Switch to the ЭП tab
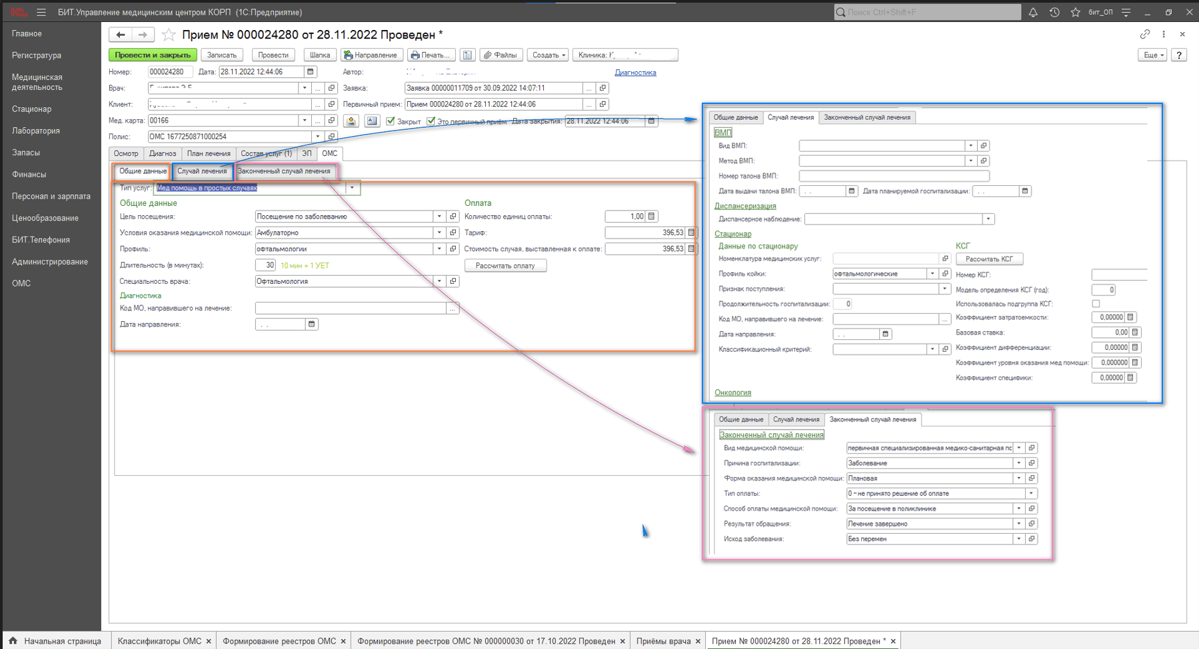Viewport: 1199px width, 649px height. (x=307, y=153)
